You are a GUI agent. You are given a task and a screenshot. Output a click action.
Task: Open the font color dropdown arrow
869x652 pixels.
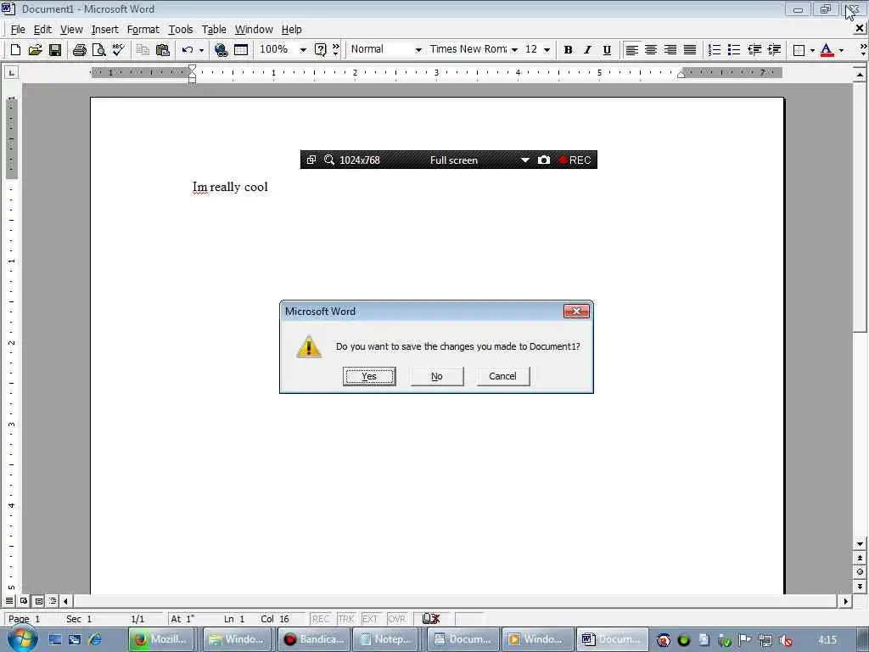[841, 50]
